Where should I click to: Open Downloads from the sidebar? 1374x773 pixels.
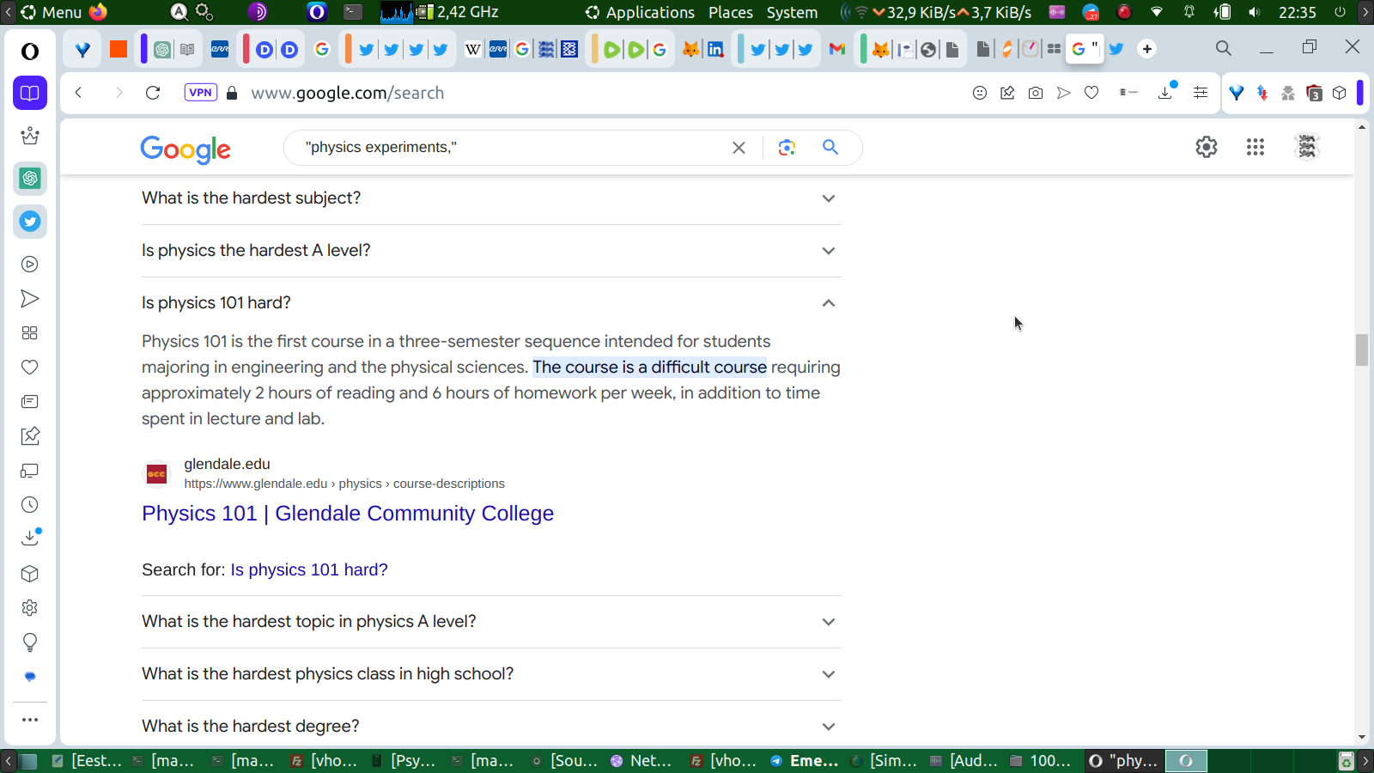[x=30, y=539]
